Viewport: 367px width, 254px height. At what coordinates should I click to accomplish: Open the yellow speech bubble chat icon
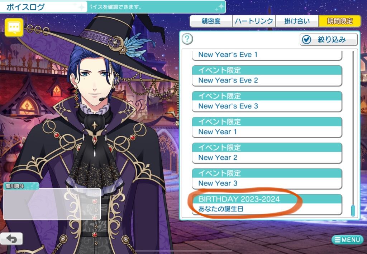pyautogui.click(x=14, y=28)
